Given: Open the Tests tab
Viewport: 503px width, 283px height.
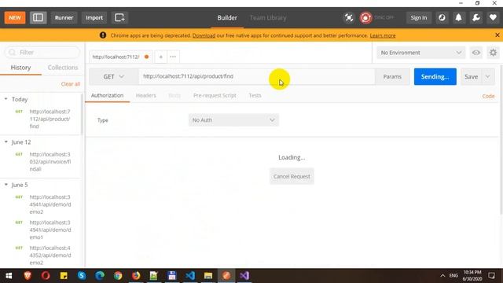Looking at the screenshot, I should coord(255,95).
